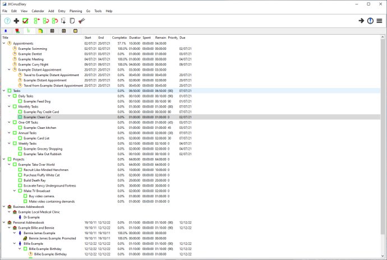Click person icon beside Dr Example
This screenshot has height=260, width=387.
pos(20,217)
